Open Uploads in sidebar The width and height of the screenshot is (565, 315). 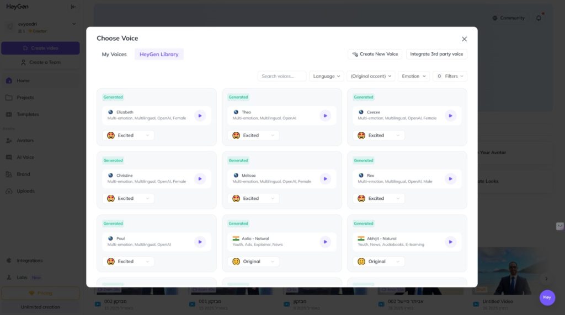[40, 191]
